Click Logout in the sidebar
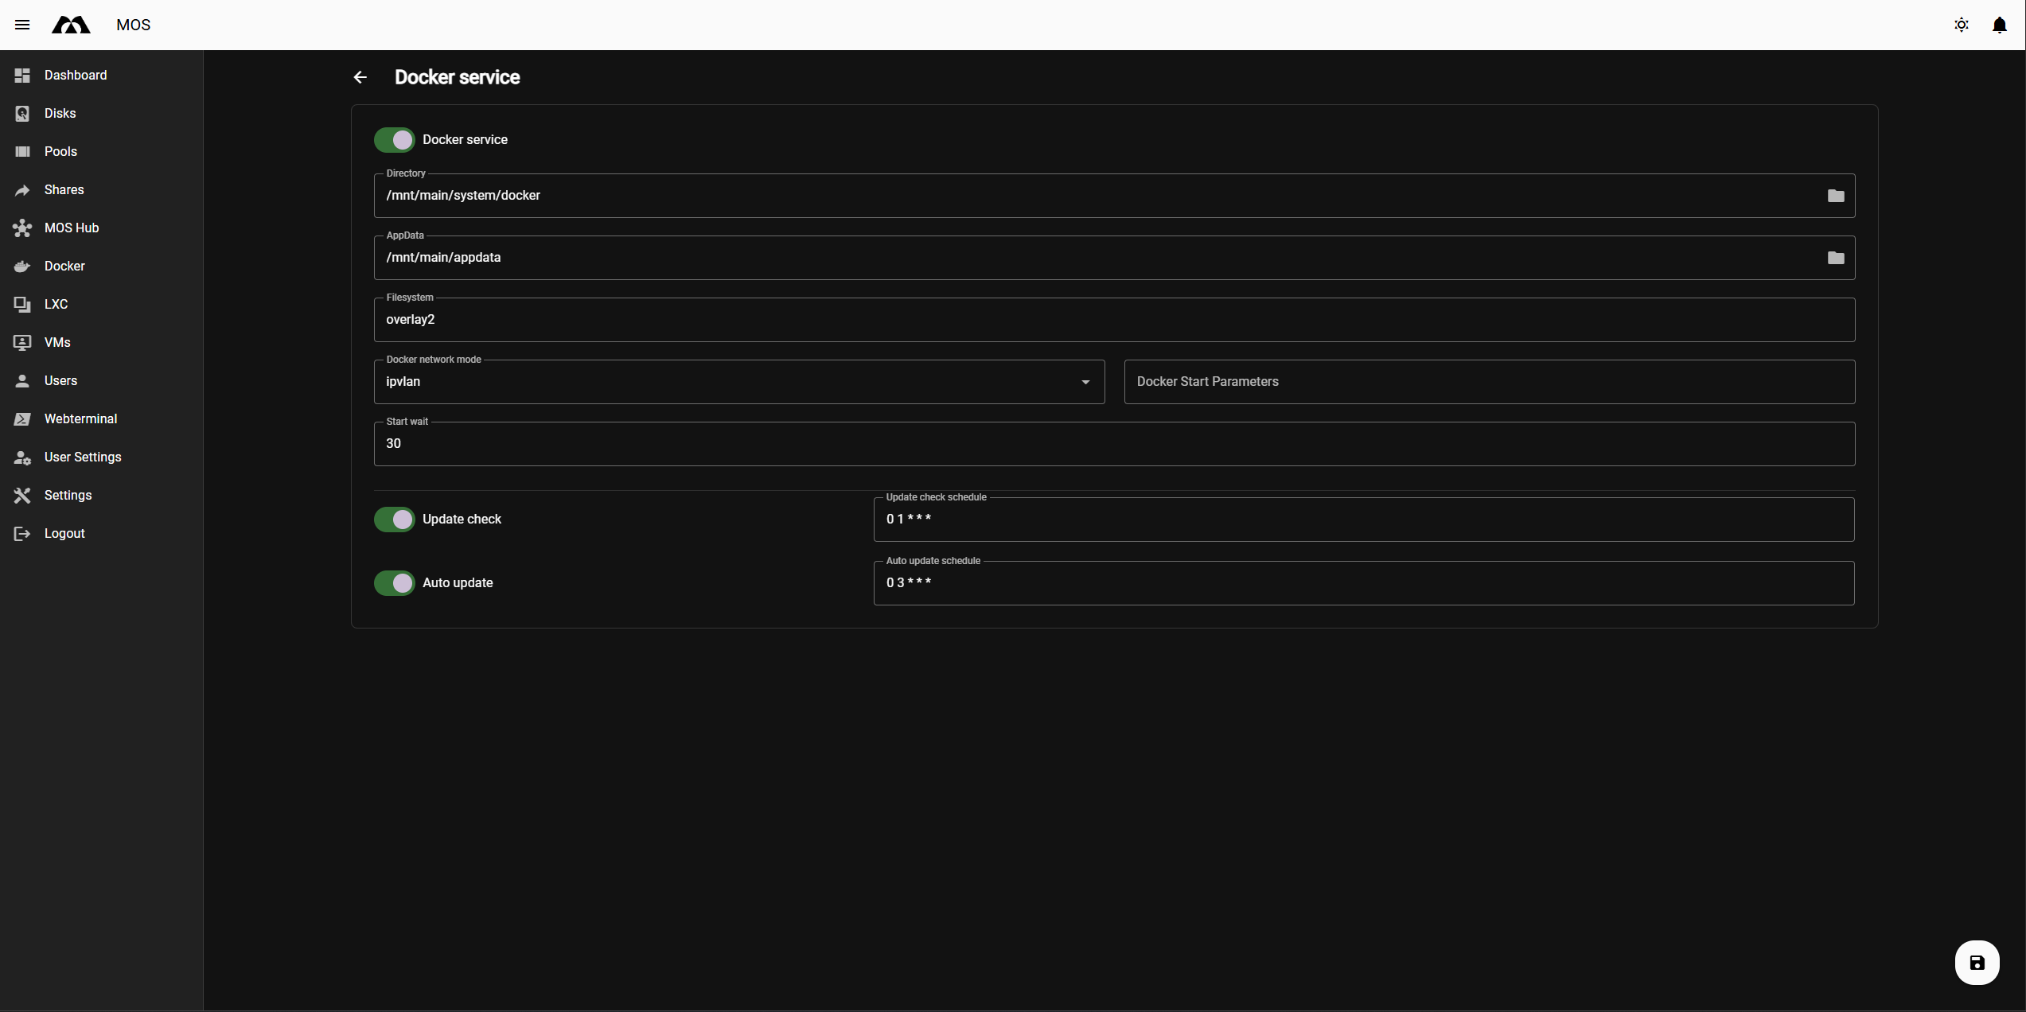Image resolution: width=2026 pixels, height=1012 pixels. tap(64, 533)
